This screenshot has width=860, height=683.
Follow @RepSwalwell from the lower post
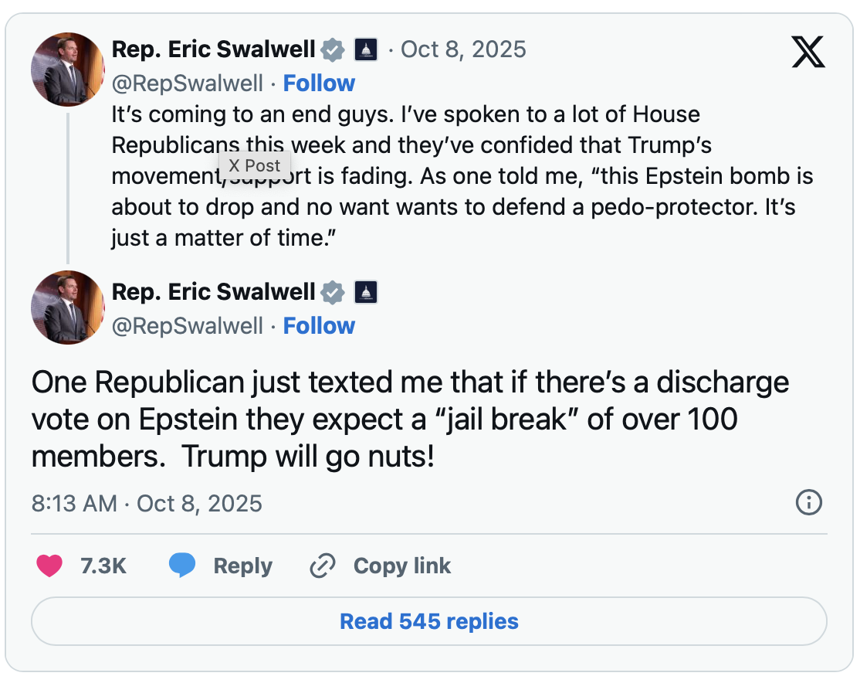319,326
